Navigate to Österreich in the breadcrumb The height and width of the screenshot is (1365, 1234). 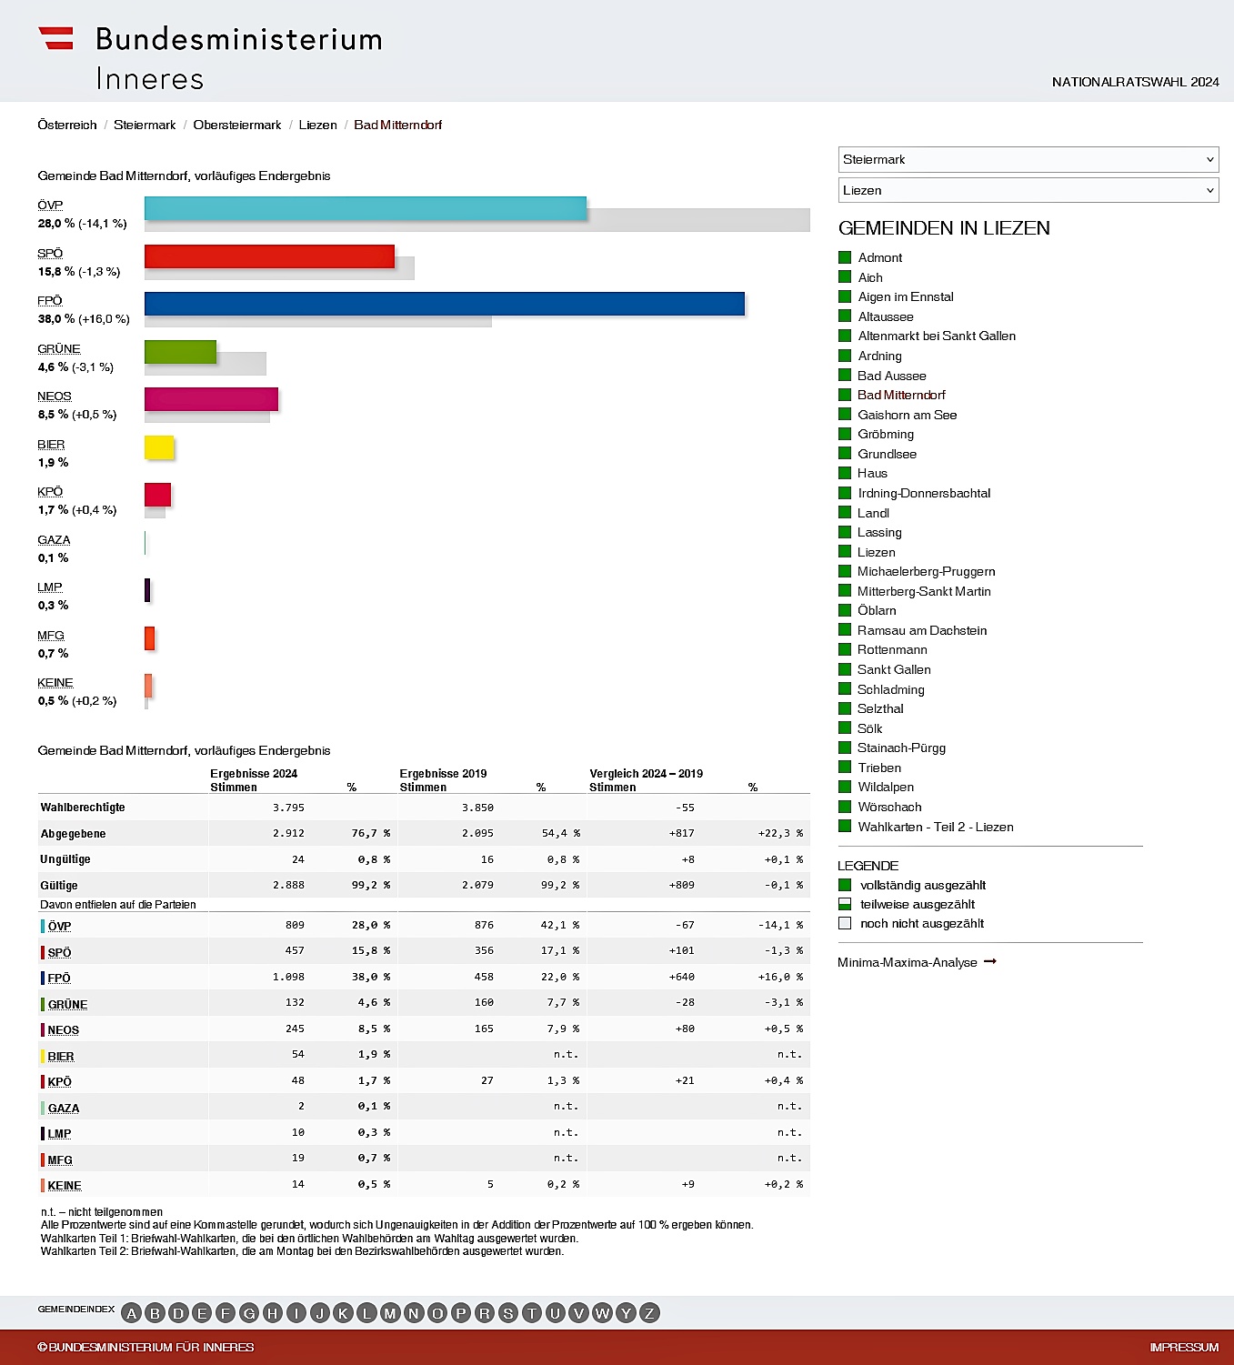[x=67, y=125]
